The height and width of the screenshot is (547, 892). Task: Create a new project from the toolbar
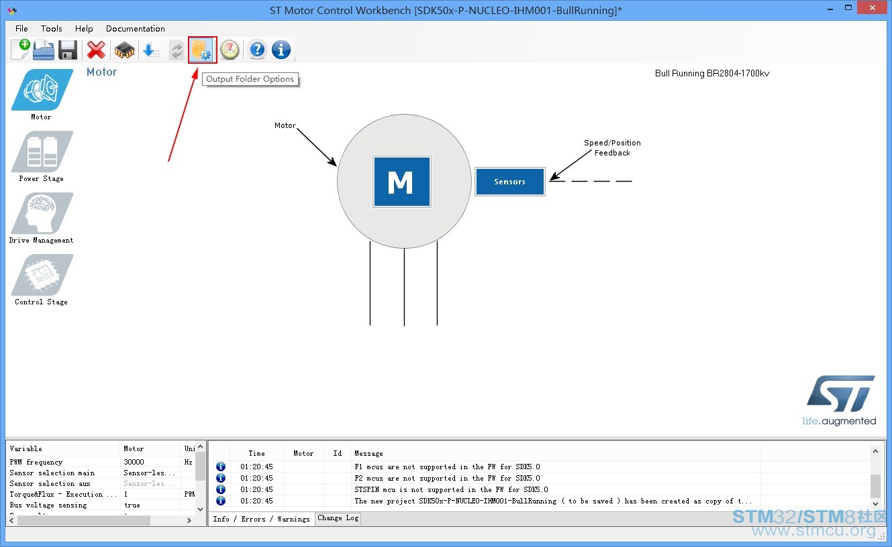[20, 50]
